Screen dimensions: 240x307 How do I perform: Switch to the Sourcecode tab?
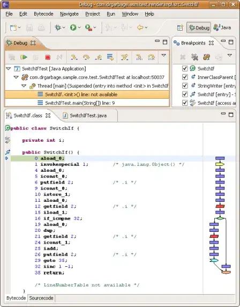(41, 298)
